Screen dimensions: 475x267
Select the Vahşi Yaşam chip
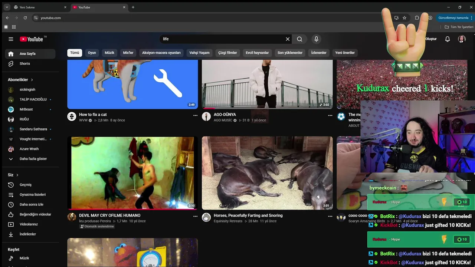click(x=199, y=53)
